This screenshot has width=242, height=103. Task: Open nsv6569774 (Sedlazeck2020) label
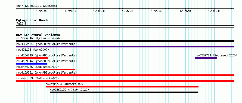coord(216,55)
